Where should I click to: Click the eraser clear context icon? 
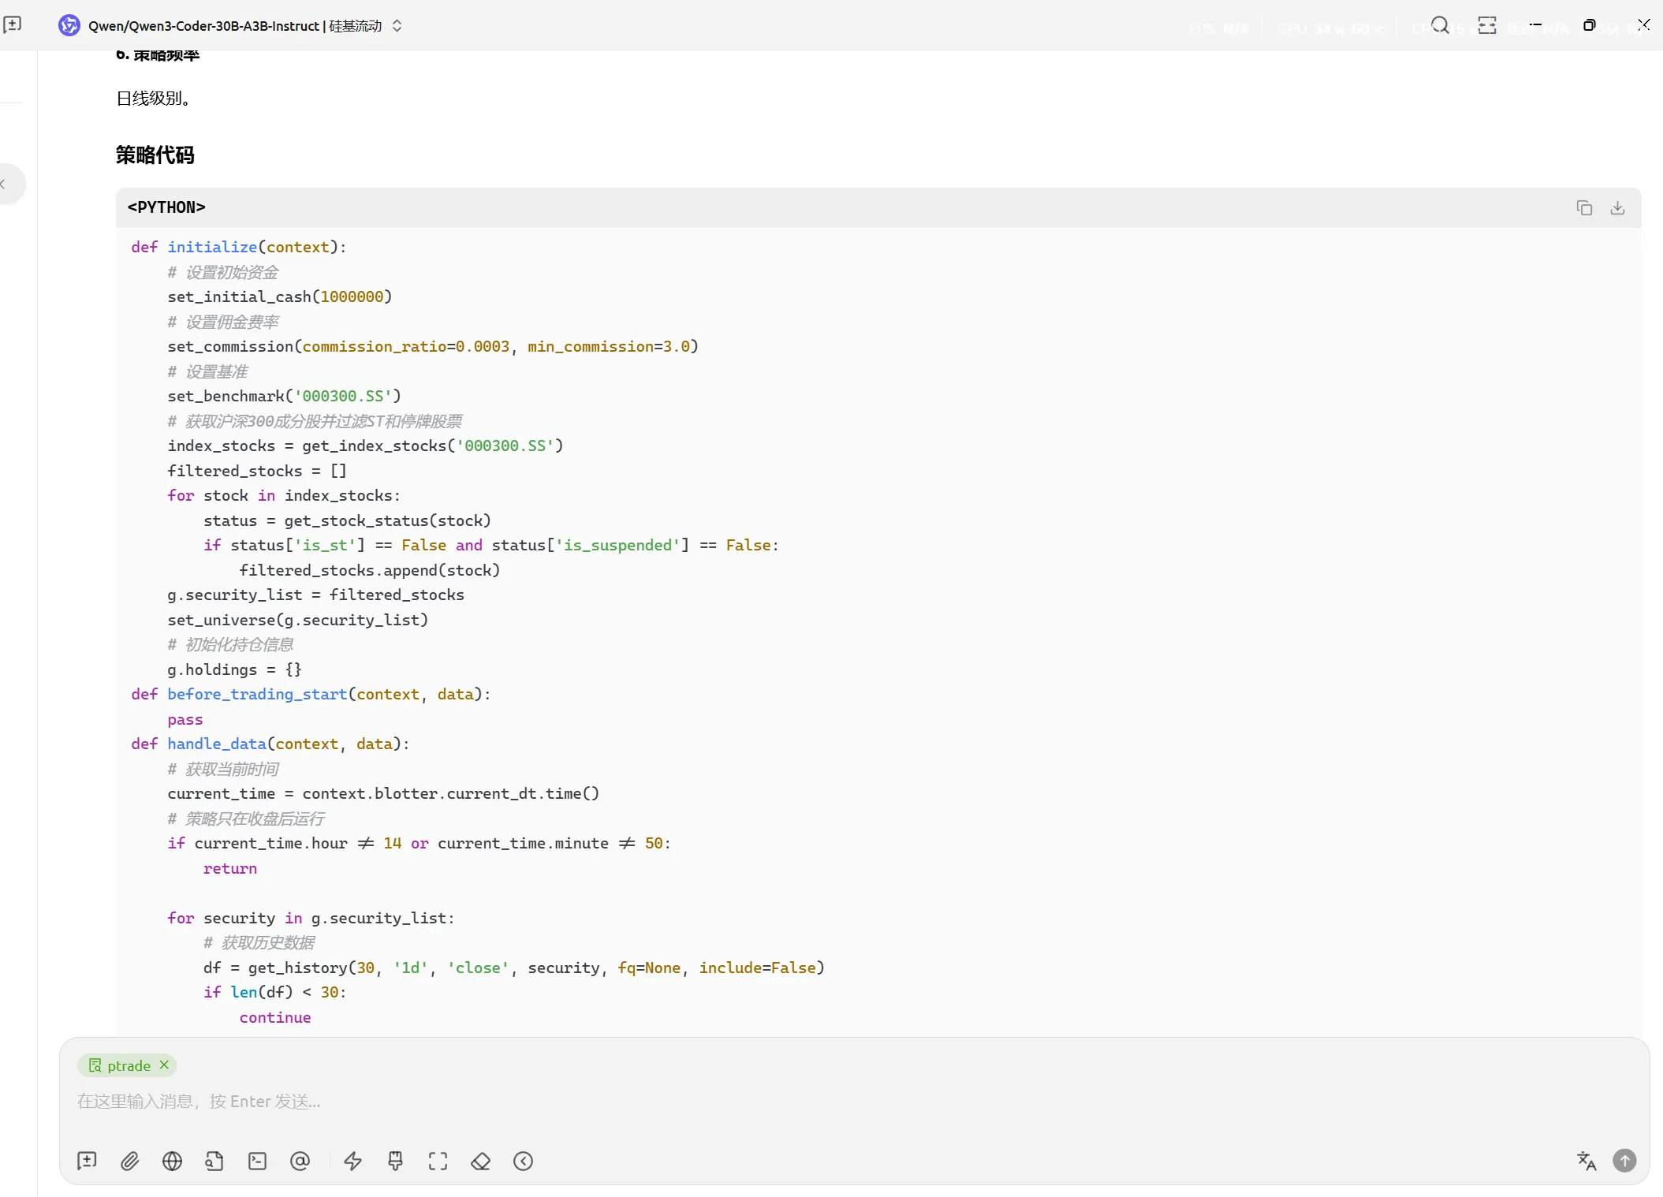click(x=480, y=1161)
